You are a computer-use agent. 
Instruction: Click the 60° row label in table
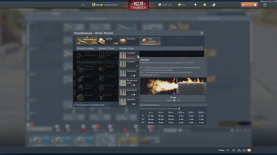(143, 123)
